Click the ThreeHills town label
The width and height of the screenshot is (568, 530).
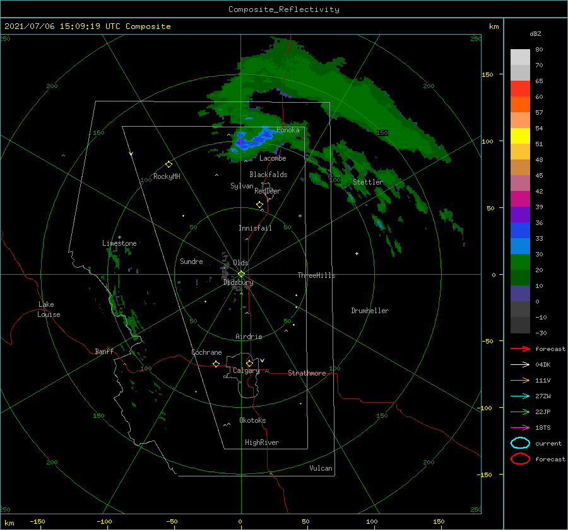click(x=316, y=275)
